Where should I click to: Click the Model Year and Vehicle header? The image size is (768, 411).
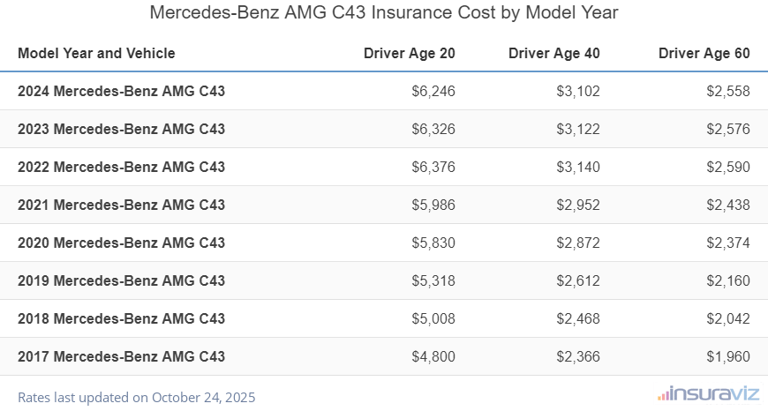(96, 53)
